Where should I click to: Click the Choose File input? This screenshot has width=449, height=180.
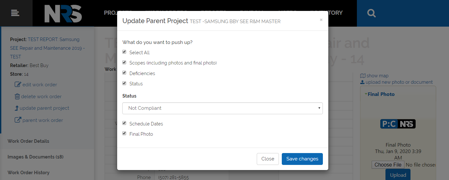(388, 165)
